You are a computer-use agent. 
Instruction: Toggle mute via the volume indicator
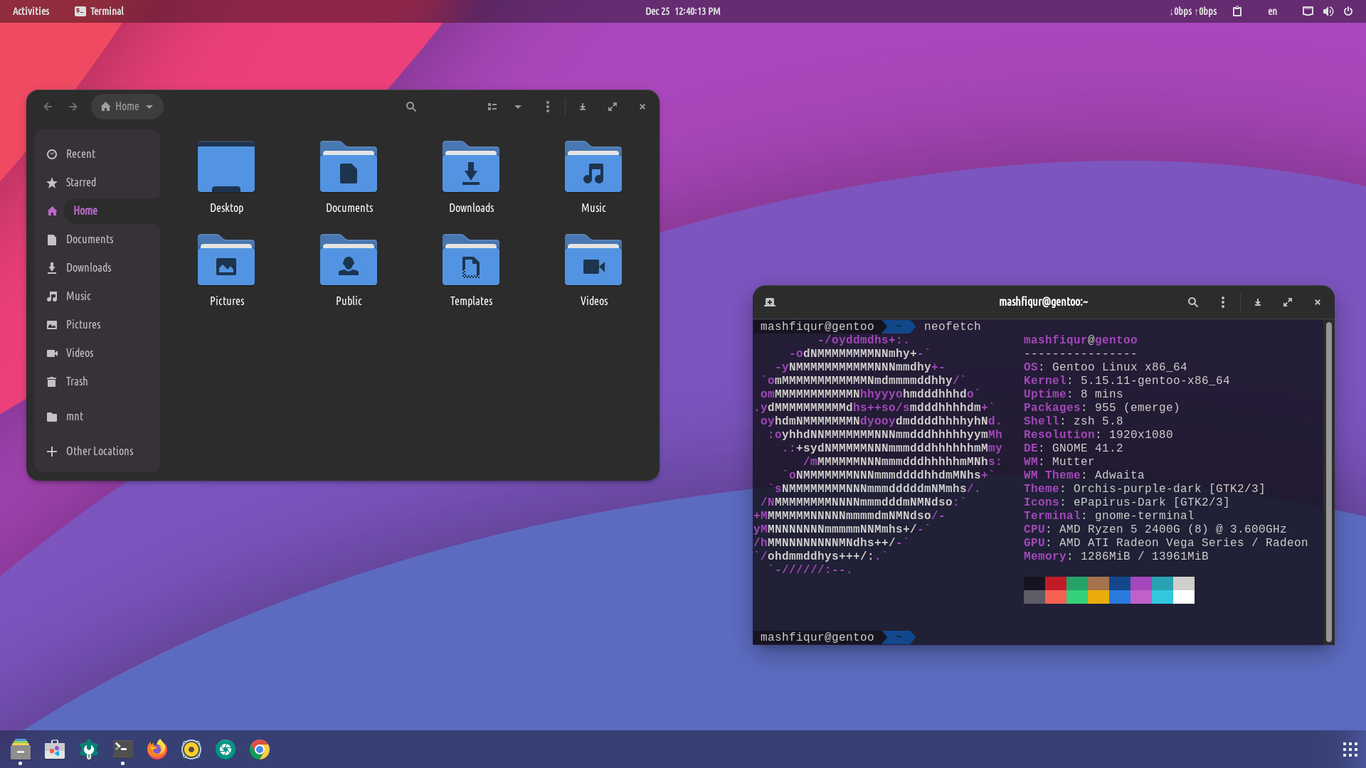(x=1329, y=11)
